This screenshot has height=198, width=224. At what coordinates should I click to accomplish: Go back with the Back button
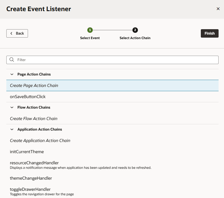pyautogui.click(x=17, y=33)
